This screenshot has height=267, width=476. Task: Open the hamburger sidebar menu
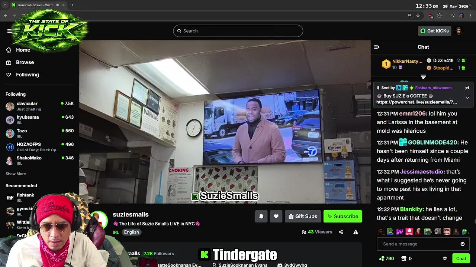click(10, 31)
